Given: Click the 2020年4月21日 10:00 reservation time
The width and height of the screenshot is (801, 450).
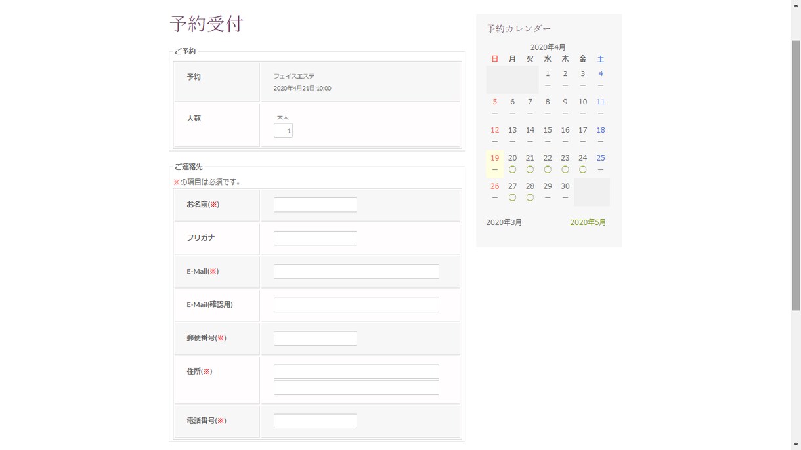Looking at the screenshot, I should (302, 88).
